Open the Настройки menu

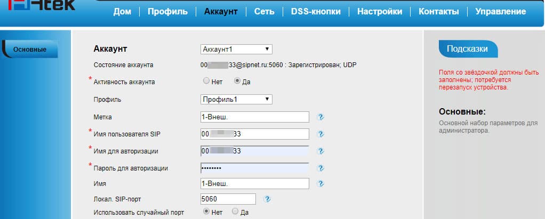tap(380, 11)
